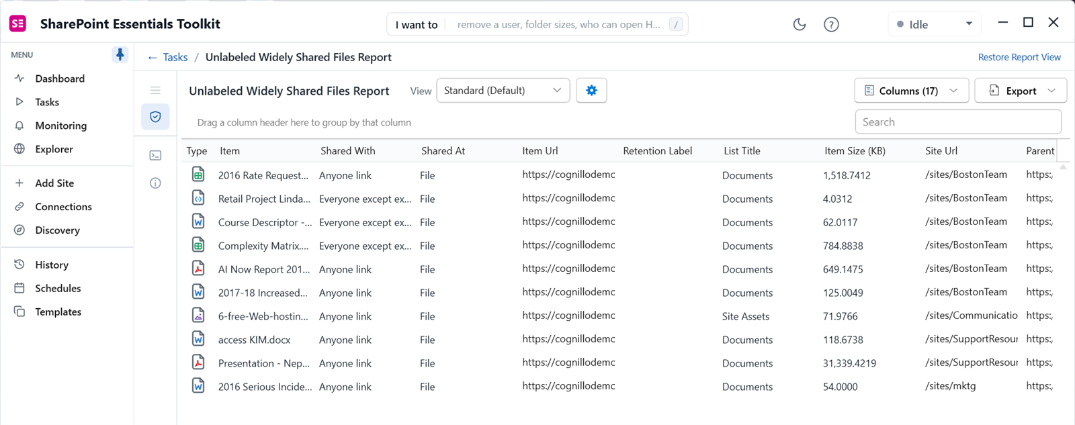The image size is (1075, 425).
Task: Select the shield check report icon
Action: pos(155,117)
